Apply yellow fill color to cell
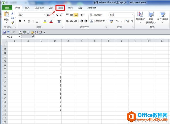 click(x=45, y=21)
